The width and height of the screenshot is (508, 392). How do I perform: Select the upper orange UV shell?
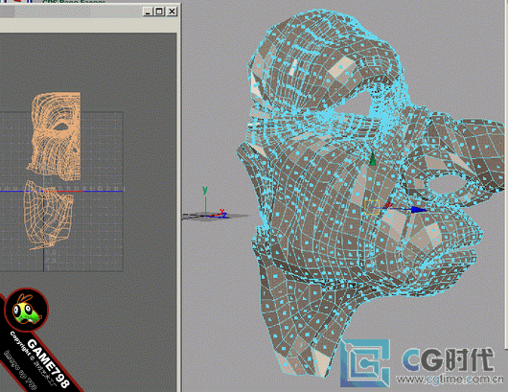tap(55, 135)
